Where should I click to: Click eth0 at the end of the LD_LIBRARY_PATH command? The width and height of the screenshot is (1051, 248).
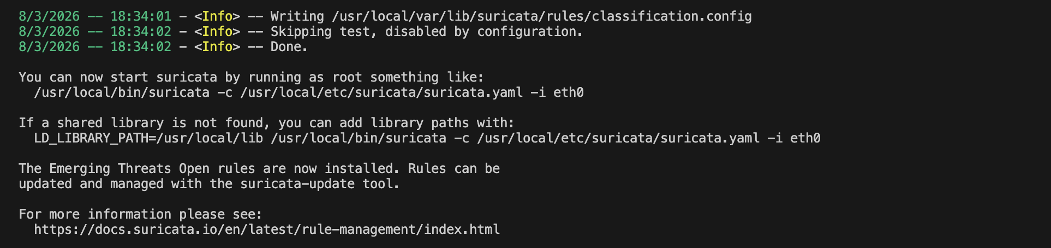pyautogui.click(x=805, y=138)
